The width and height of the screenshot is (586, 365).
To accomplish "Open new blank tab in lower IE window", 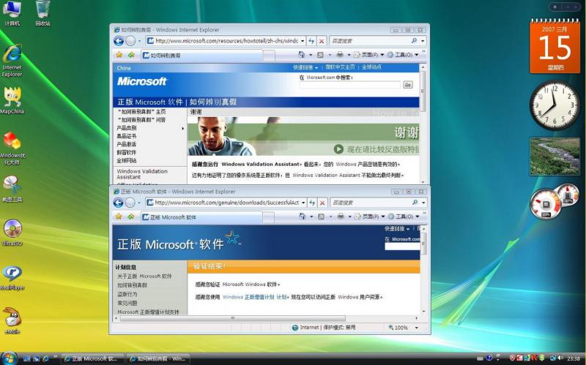I will click(268, 217).
